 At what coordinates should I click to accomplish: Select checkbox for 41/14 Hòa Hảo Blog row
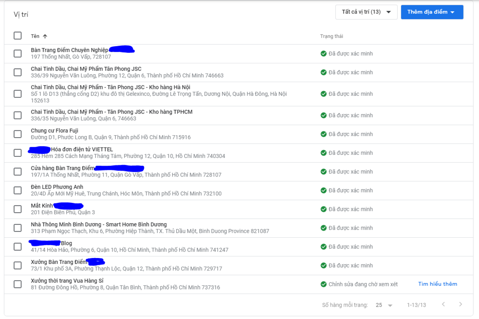click(x=18, y=246)
